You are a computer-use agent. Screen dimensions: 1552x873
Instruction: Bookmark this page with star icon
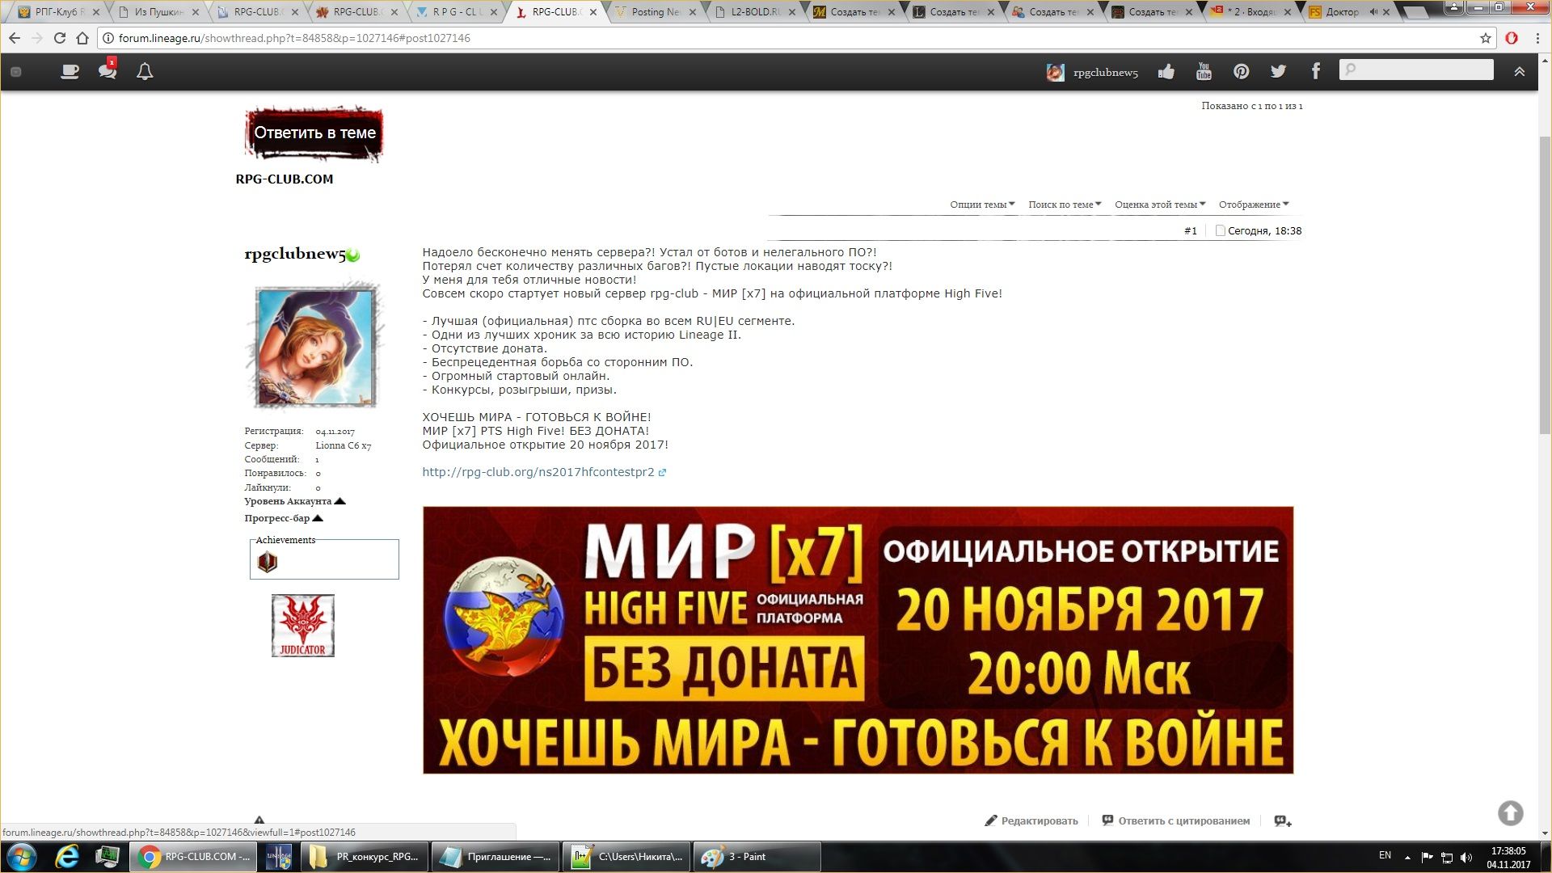coord(1486,38)
